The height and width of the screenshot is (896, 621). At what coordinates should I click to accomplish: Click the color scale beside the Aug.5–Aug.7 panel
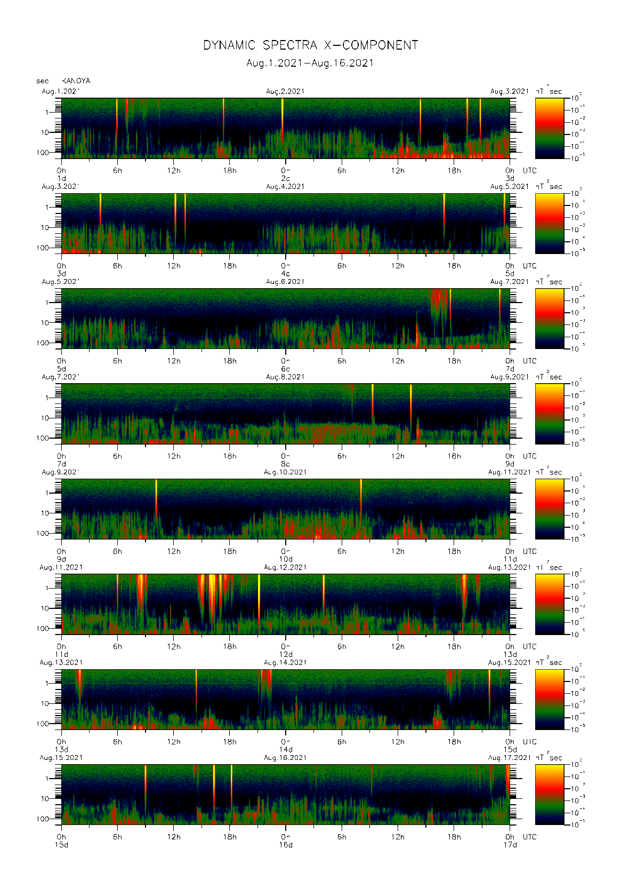(x=550, y=319)
